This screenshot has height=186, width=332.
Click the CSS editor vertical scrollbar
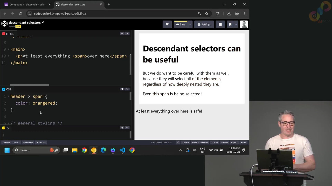coord(130,96)
